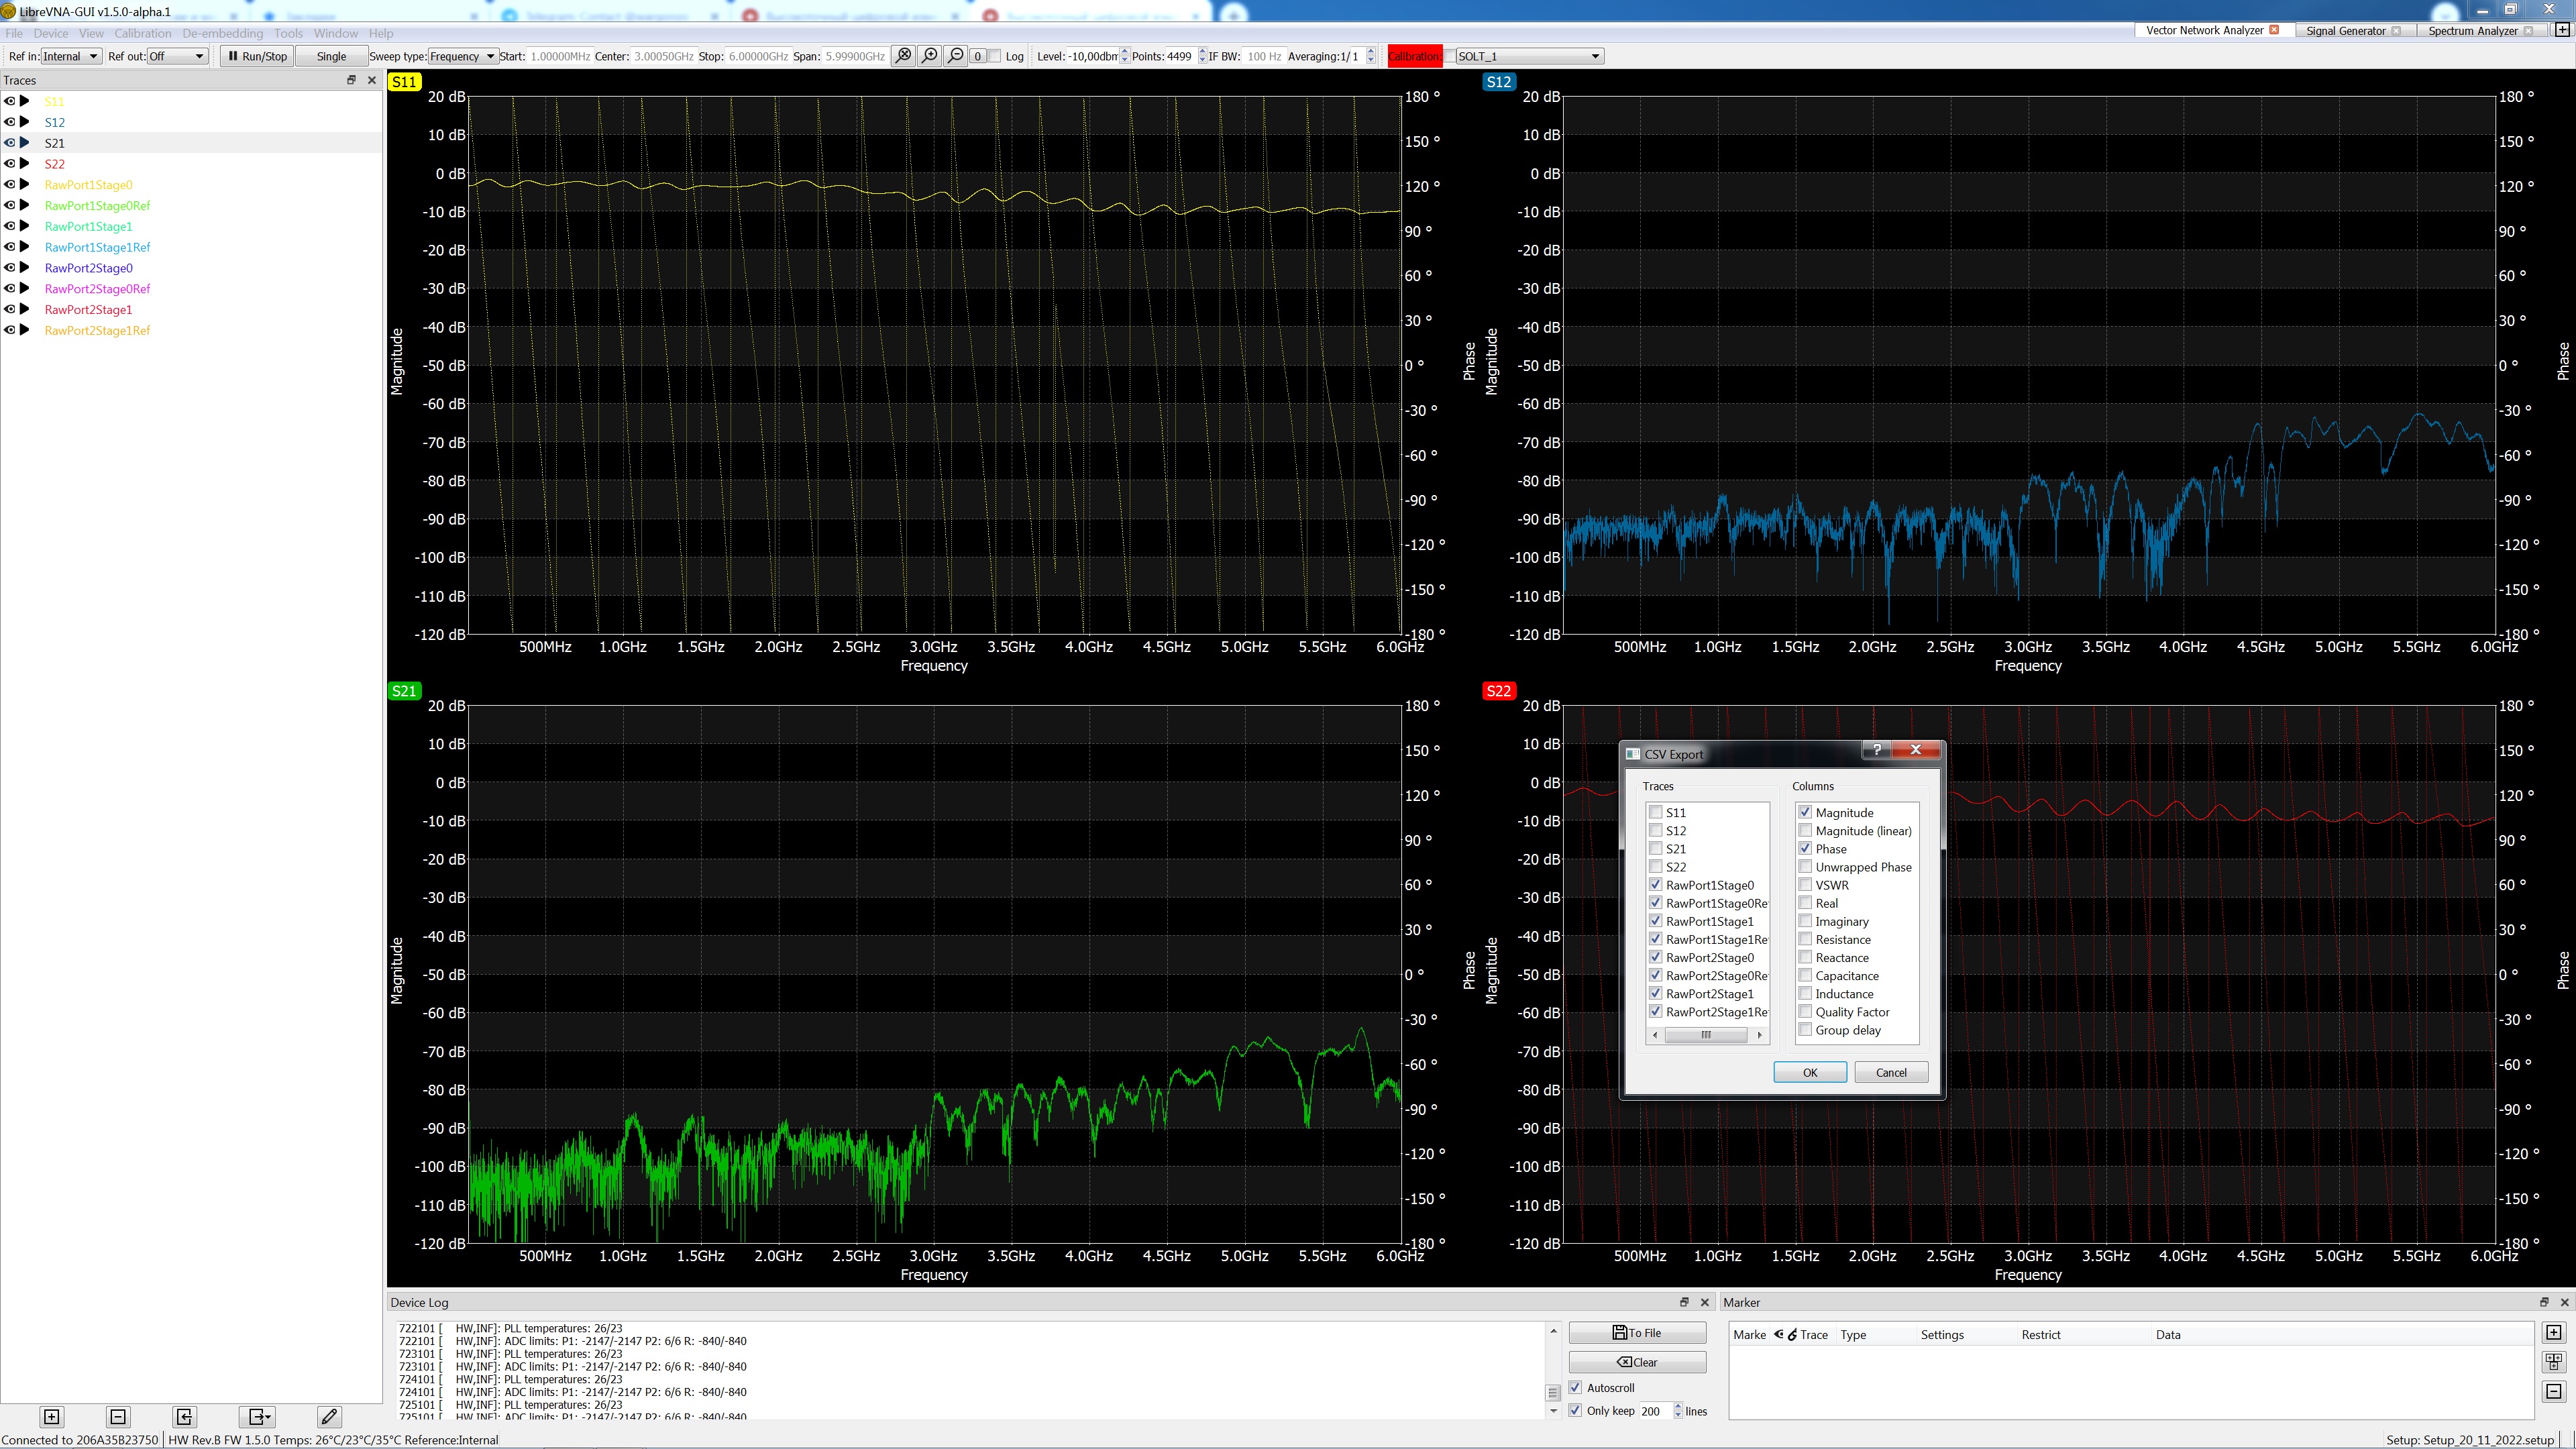2576x1449 pixels.
Task: Zoom to fit using the crossed magnifier icon
Action: pos(903,56)
